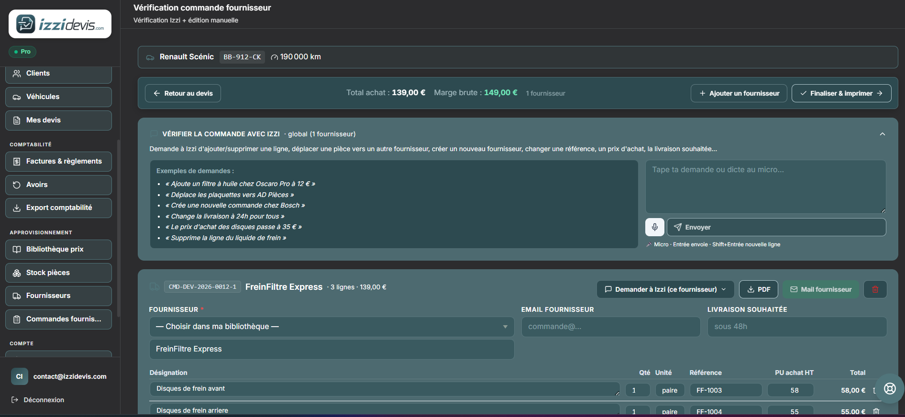905x417 pixels.
Task: Click the CI account avatar
Action: coord(20,377)
